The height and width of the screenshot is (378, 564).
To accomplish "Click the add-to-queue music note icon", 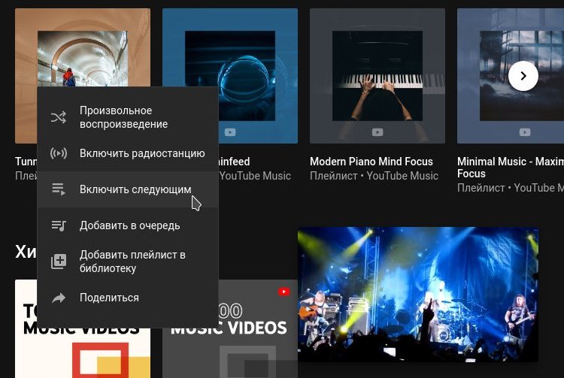I will coord(58,225).
